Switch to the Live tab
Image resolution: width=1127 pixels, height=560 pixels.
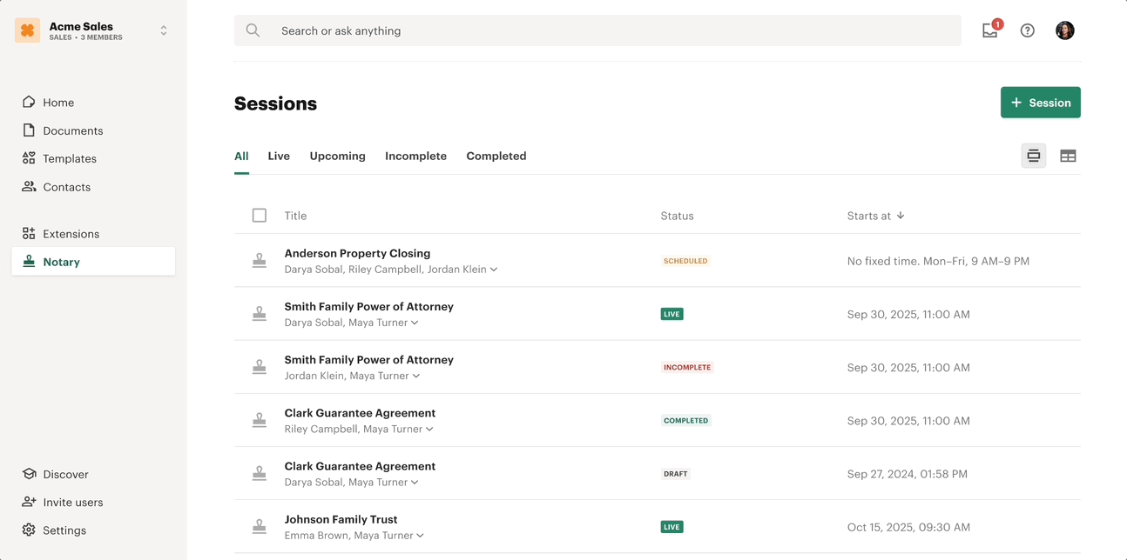click(x=279, y=157)
